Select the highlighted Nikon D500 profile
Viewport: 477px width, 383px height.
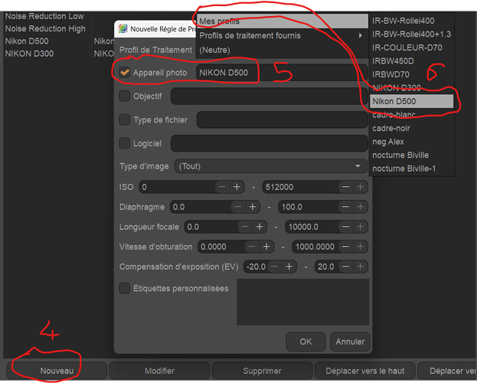point(411,101)
